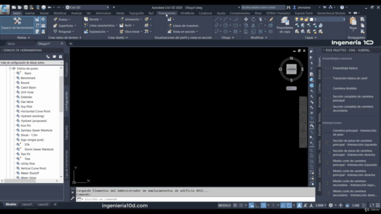This screenshot has width=381, height=214.
Task: Expand the Alineación dropdown
Action: (141, 20)
